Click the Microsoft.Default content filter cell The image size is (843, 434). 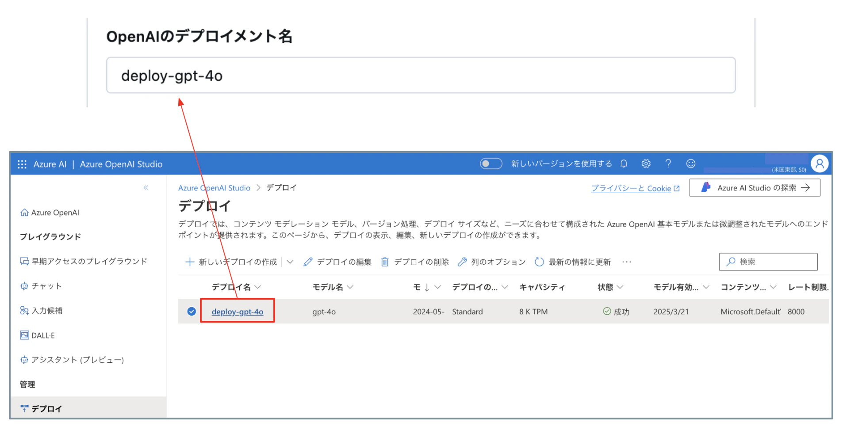[751, 312]
